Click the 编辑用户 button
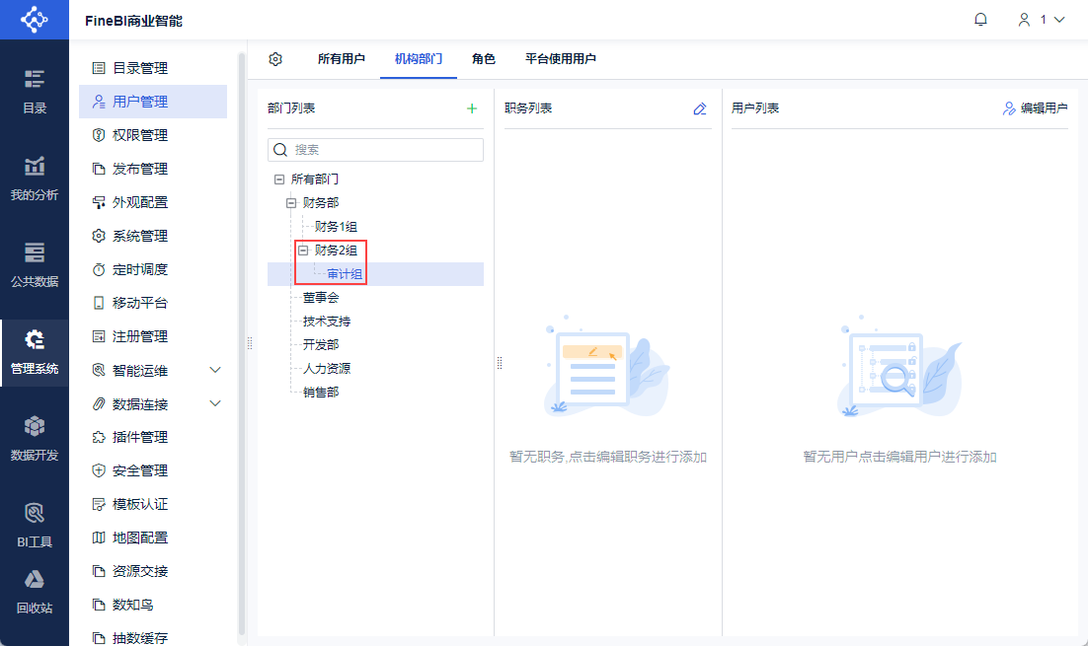The width and height of the screenshot is (1088, 646). (1035, 108)
